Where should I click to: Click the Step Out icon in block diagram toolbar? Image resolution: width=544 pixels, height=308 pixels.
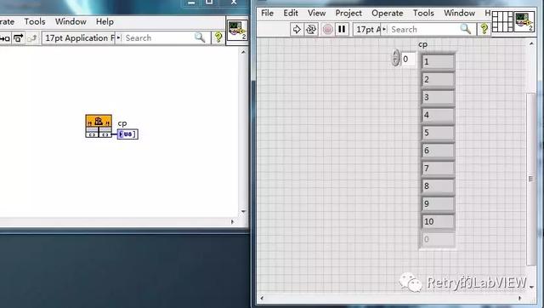31,37
